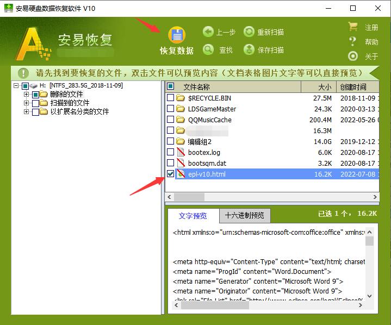Image resolution: width=391 pixels, height=325 pixels.
Task: Click the 关于 circle icon
Action: [x=352, y=56]
